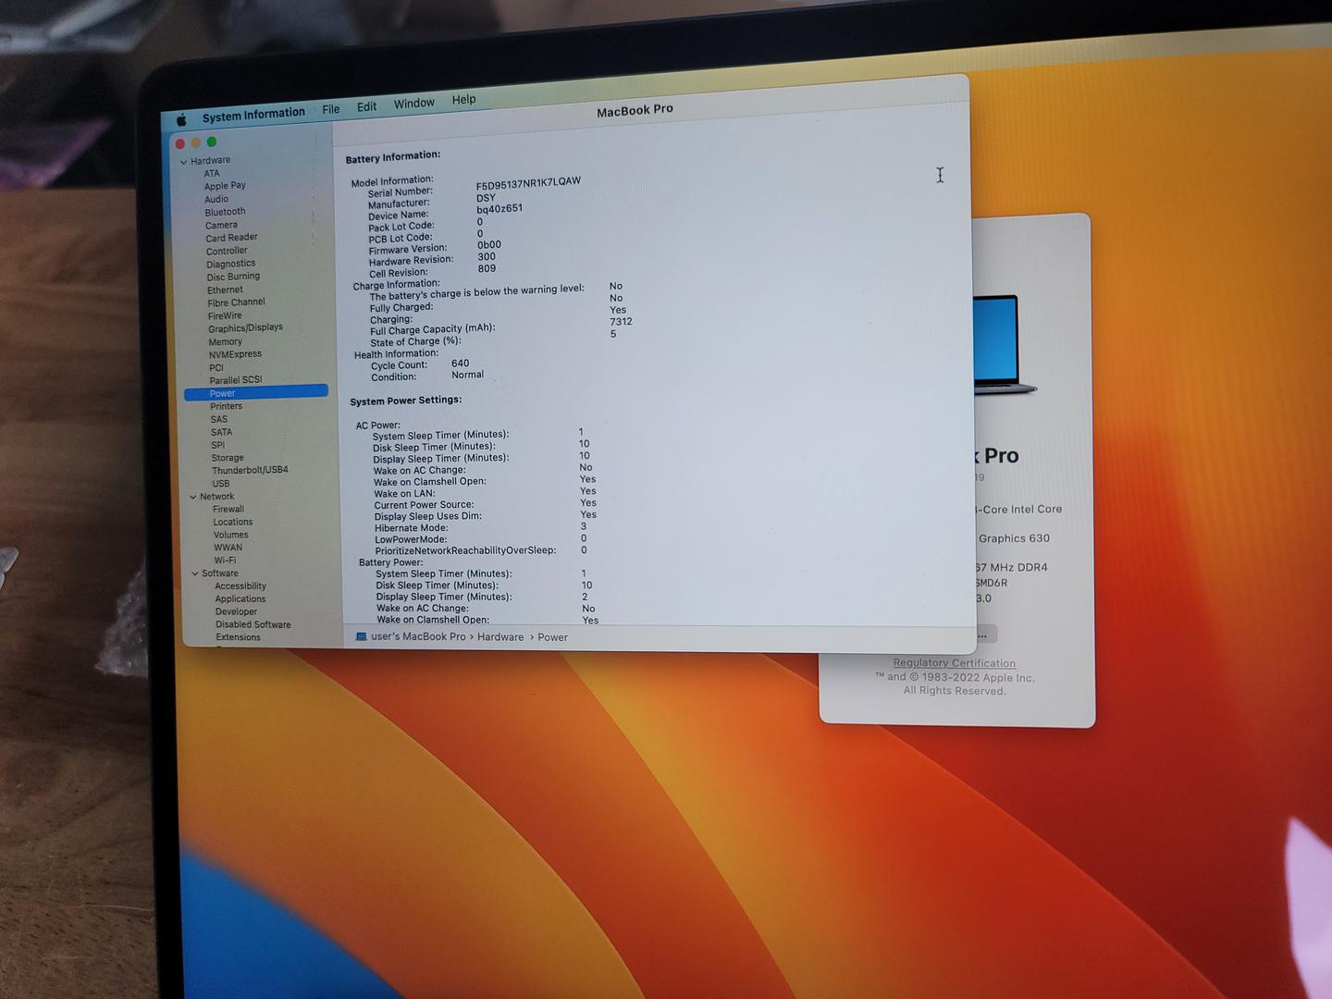Select WWAN under Network
Viewport: 1332px width, 999px height.
(x=228, y=548)
